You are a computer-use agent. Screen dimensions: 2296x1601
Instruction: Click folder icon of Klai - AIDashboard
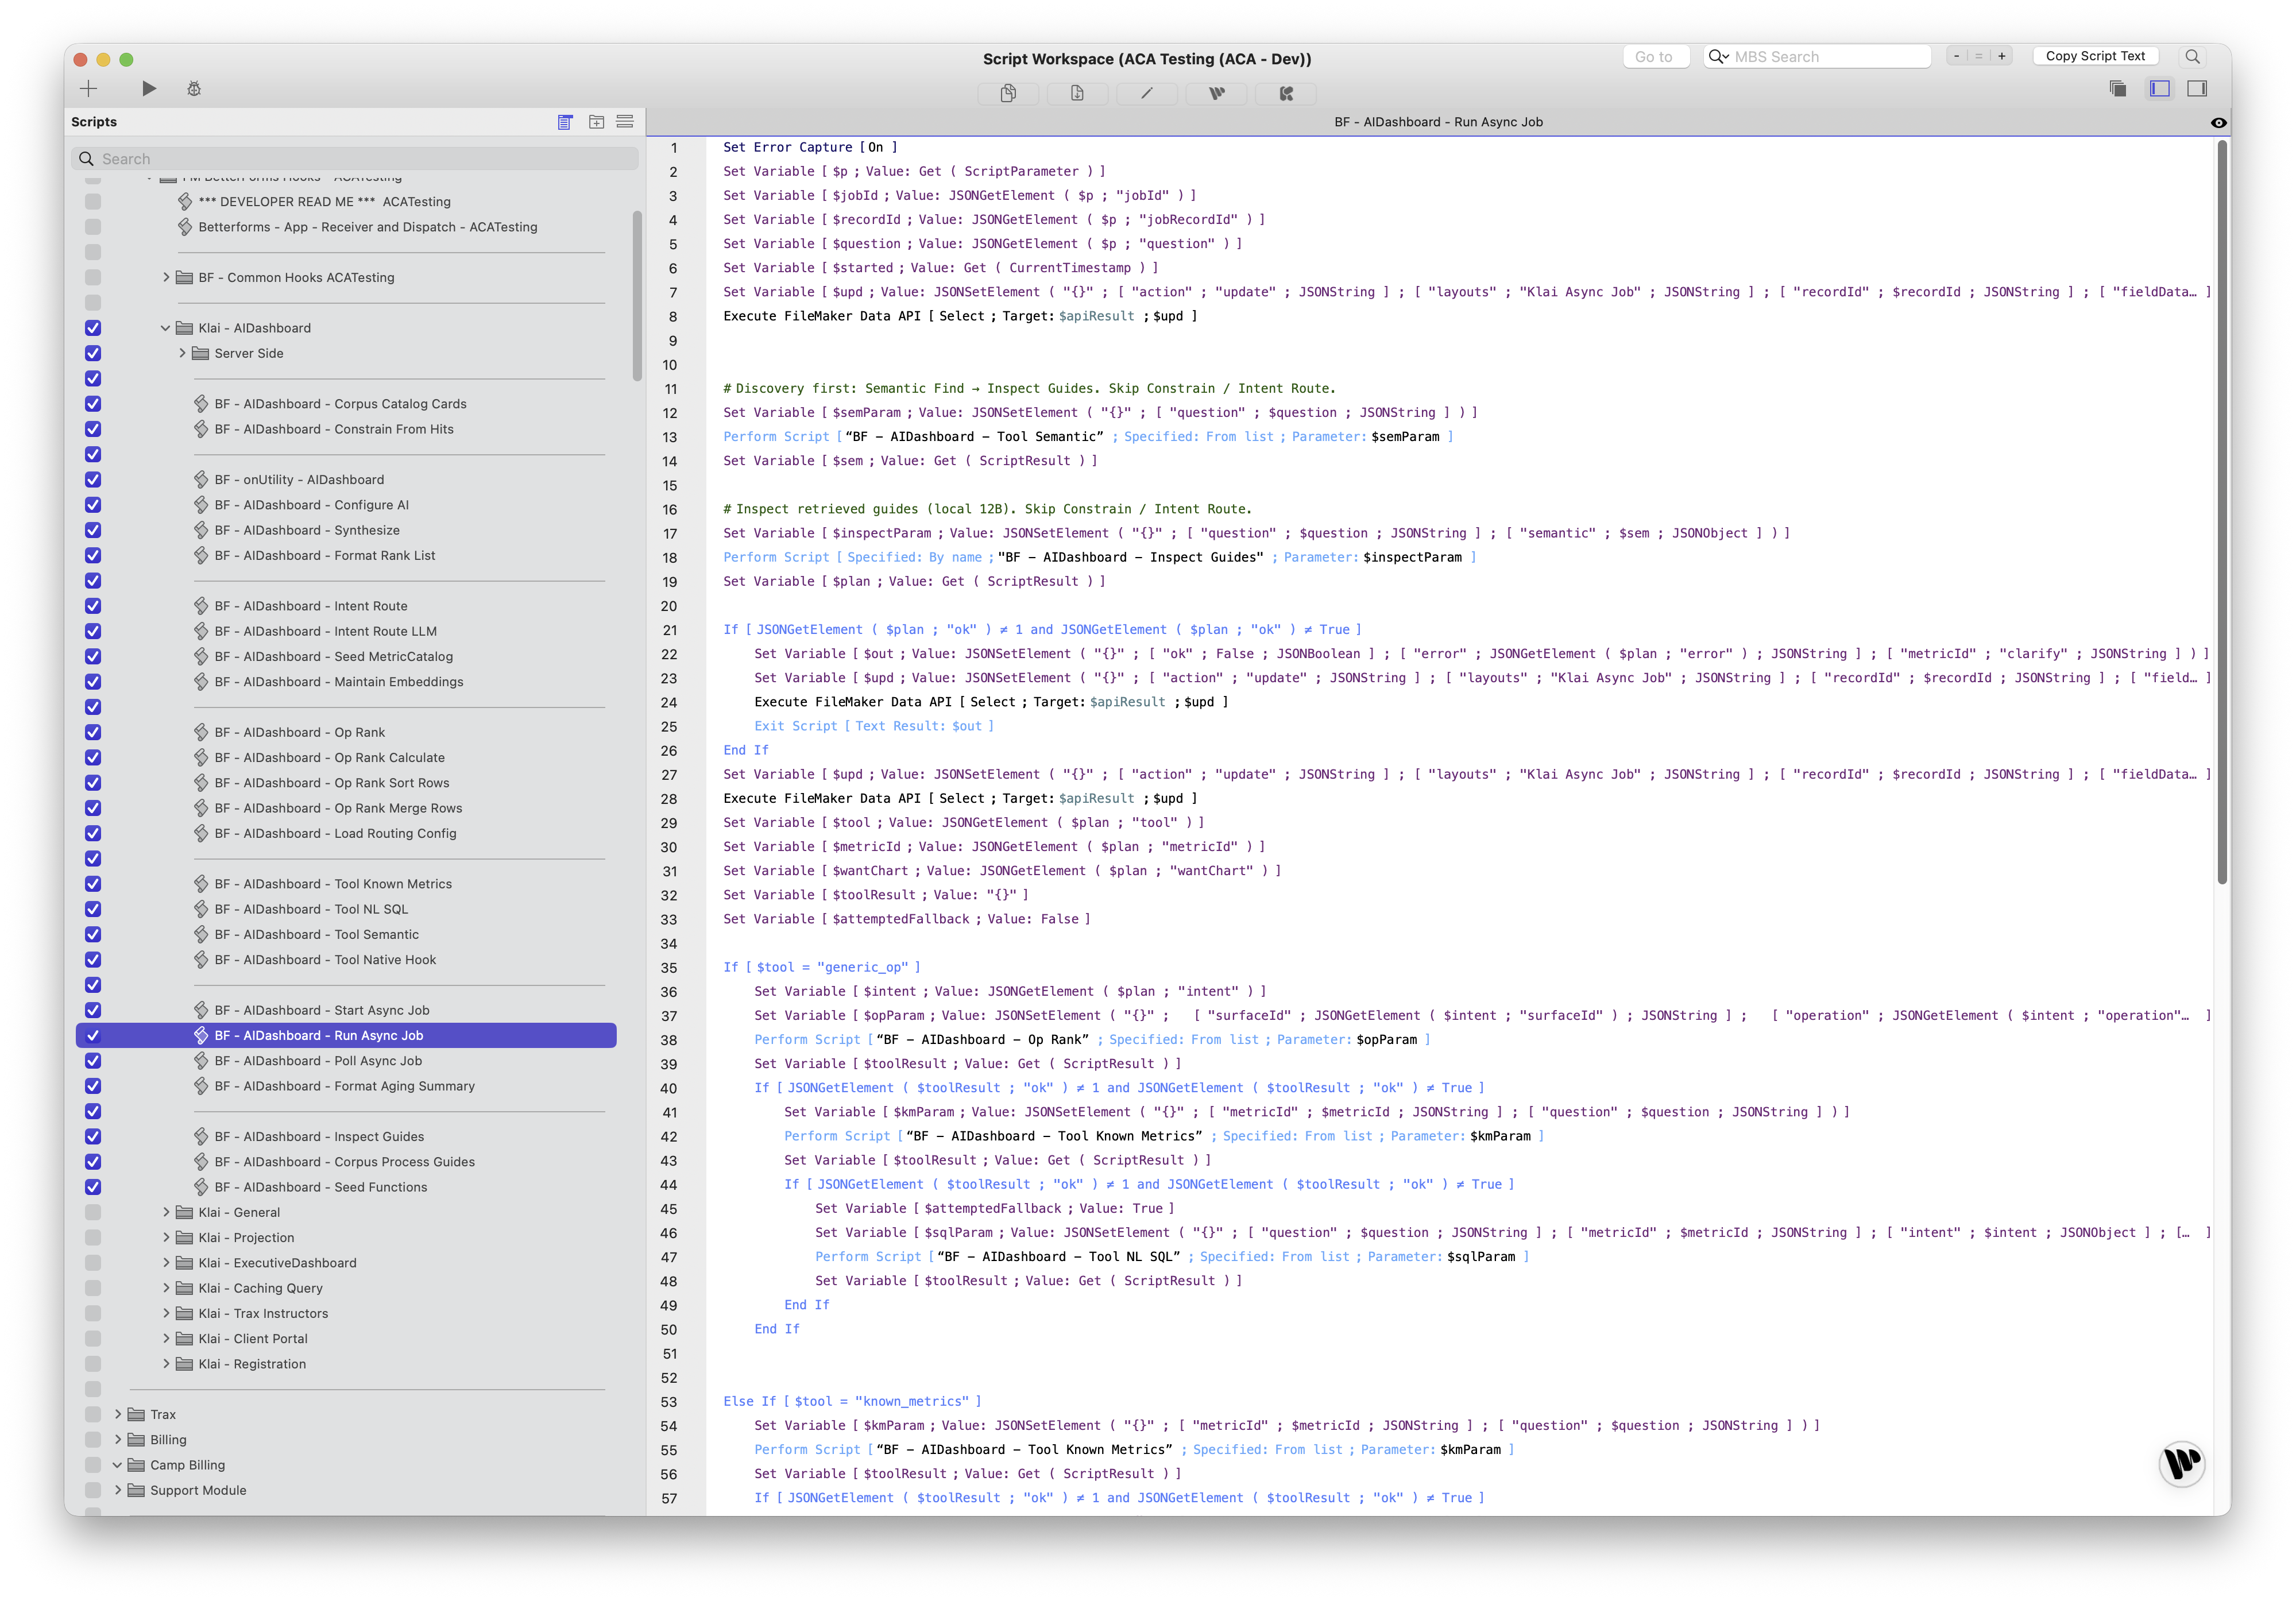[184, 328]
